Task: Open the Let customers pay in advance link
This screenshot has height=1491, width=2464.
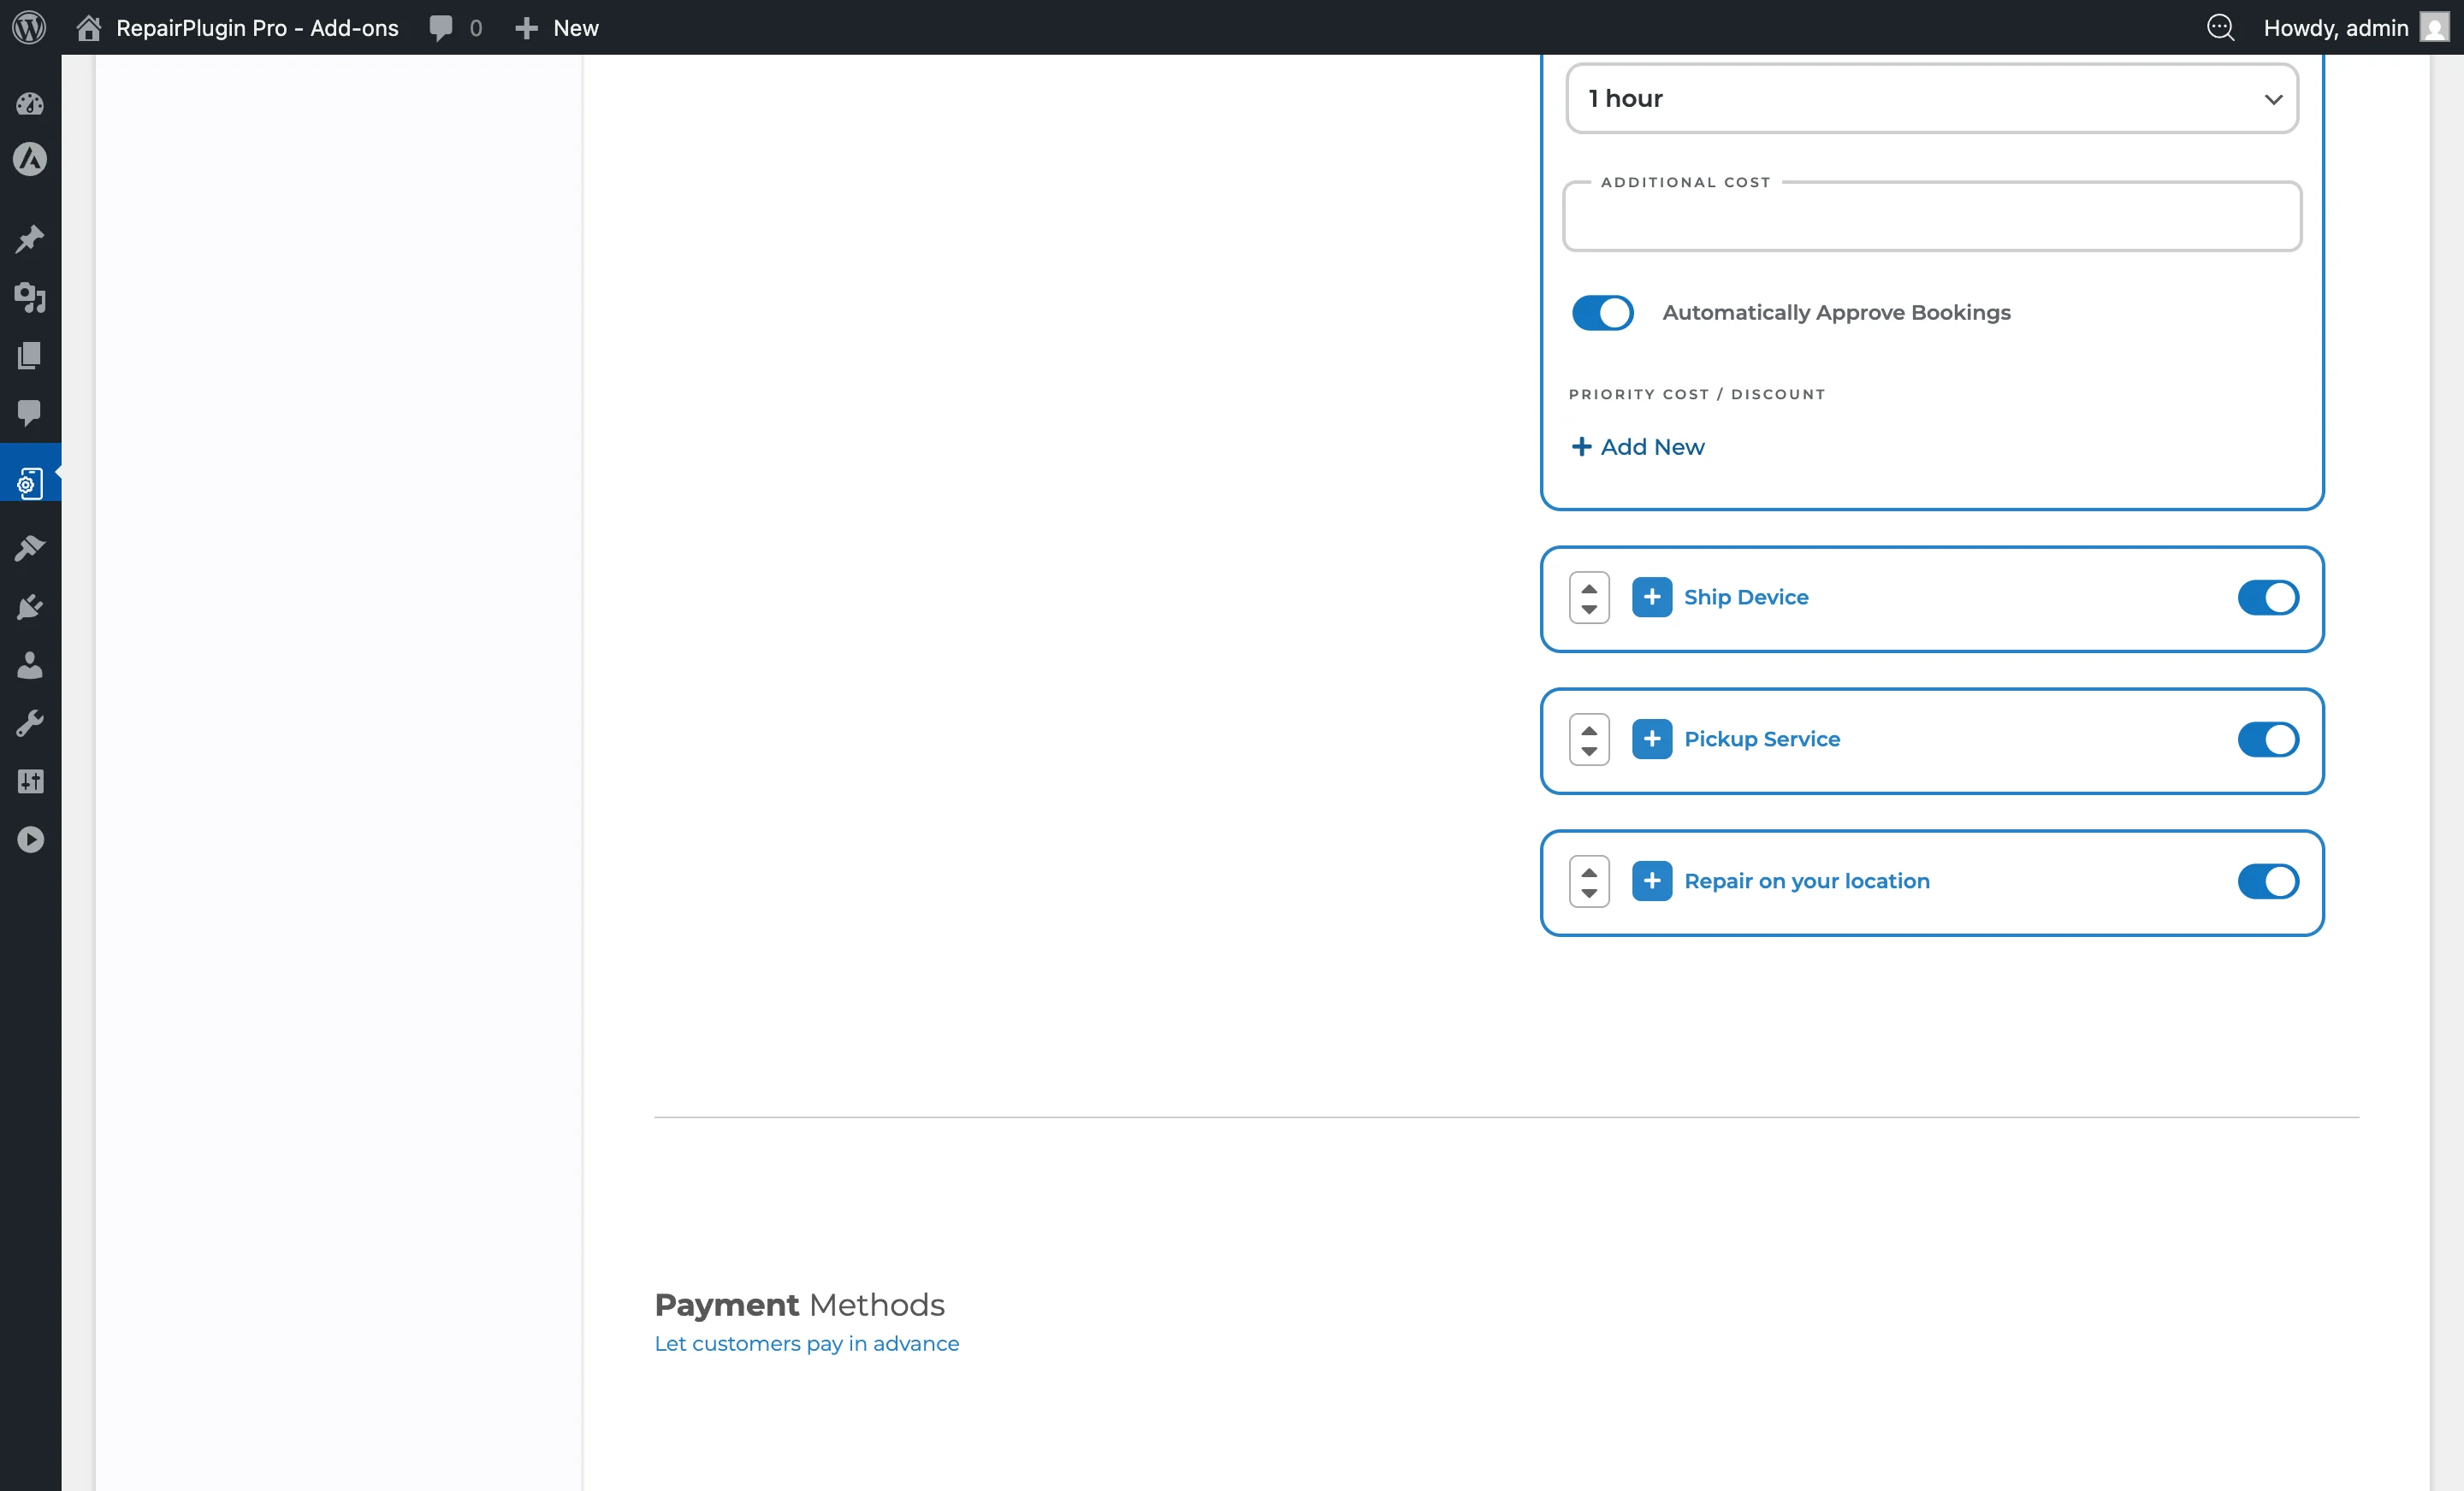Action: 807,1343
